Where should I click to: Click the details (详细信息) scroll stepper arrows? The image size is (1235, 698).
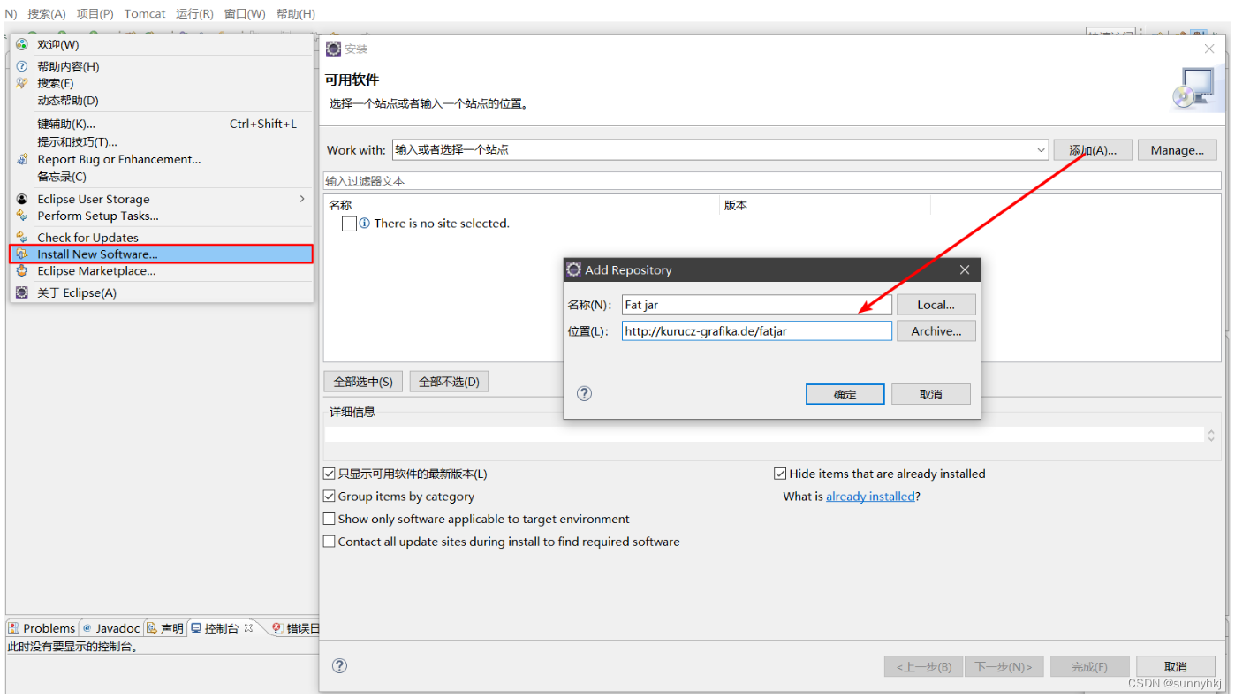click(x=1210, y=435)
